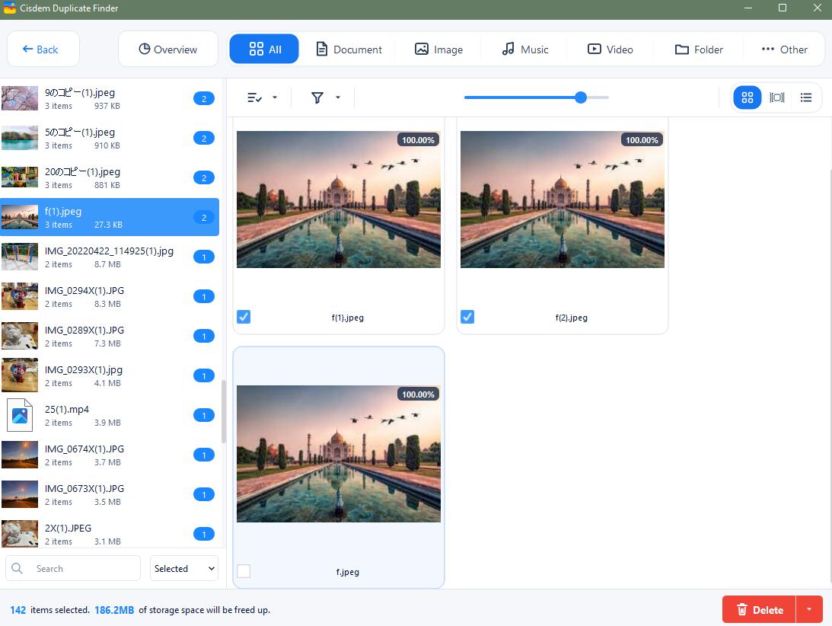Uncheck the f(2).jpeg checkbox

(x=467, y=317)
